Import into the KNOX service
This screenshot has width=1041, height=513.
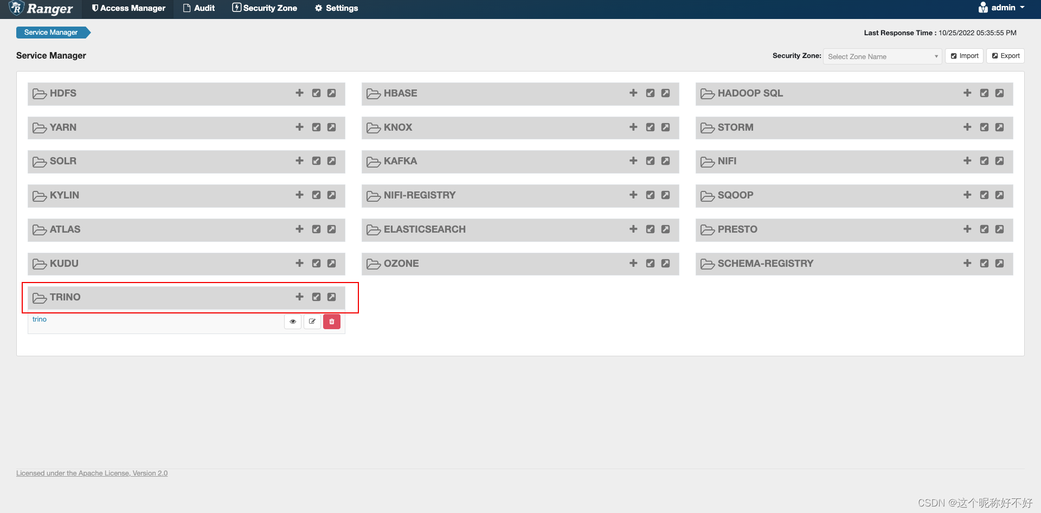(650, 127)
